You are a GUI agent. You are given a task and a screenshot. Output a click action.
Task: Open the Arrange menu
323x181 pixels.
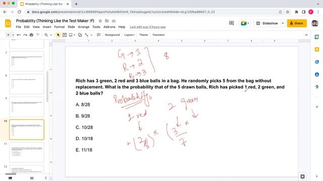tap(83, 27)
